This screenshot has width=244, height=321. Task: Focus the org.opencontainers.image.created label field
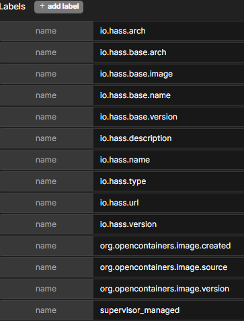click(169, 246)
